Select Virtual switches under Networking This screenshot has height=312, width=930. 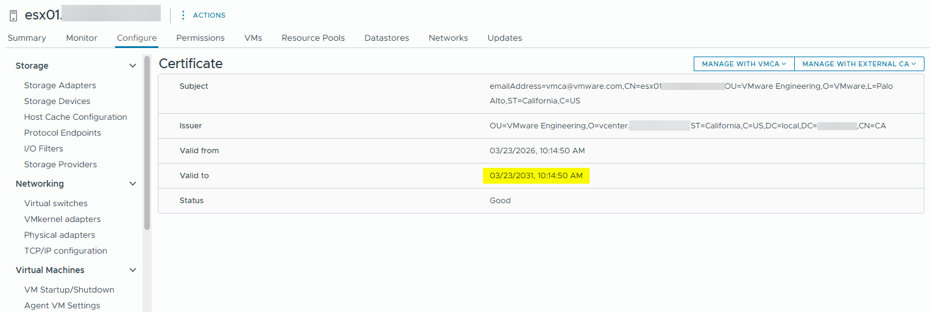coord(55,203)
